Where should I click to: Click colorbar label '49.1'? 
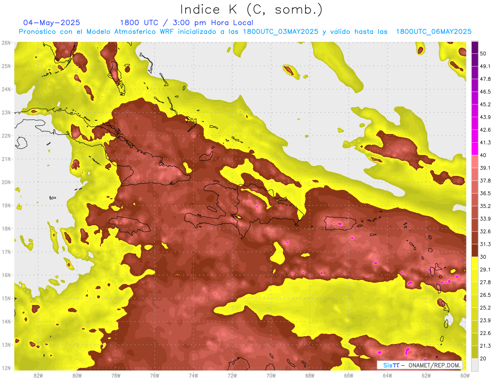(x=485, y=66)
